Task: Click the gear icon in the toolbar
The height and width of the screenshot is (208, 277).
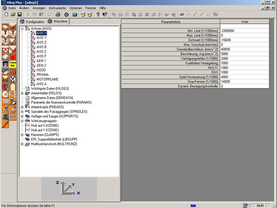Action: click(66, 14)
